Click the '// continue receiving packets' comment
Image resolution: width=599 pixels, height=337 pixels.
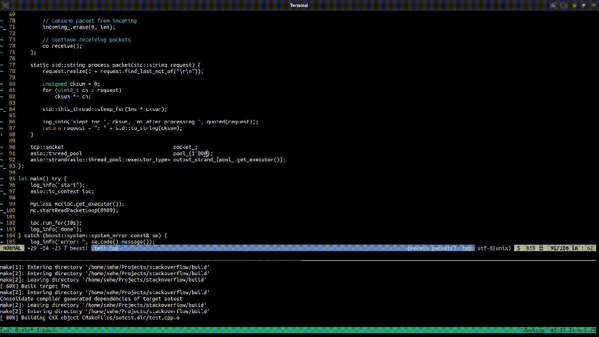point(86,39)
